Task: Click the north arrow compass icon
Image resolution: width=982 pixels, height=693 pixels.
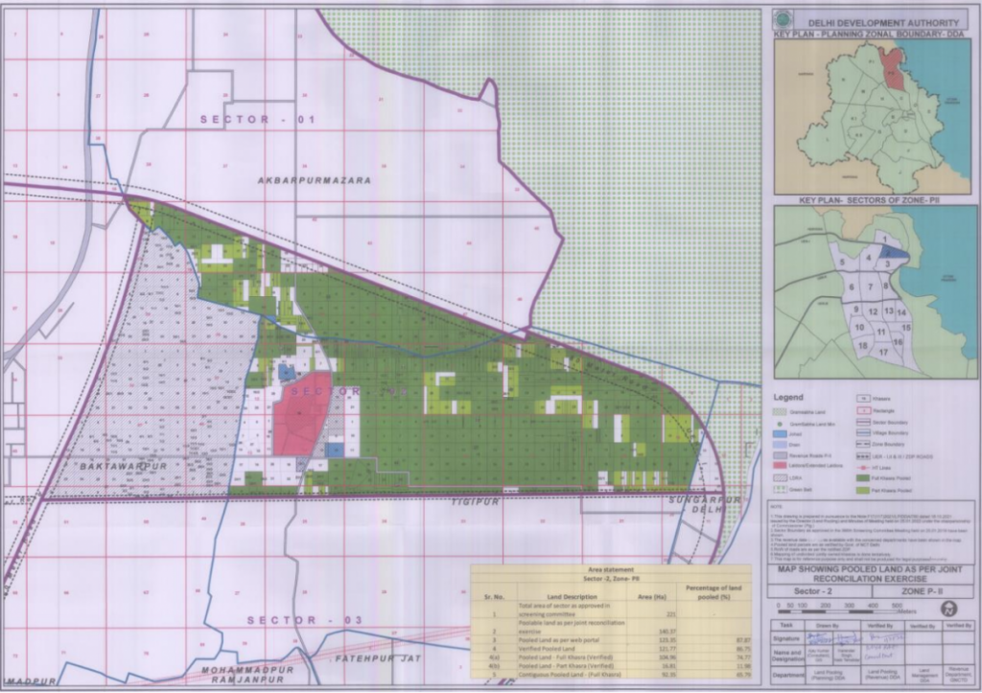Action: (949, 608)
